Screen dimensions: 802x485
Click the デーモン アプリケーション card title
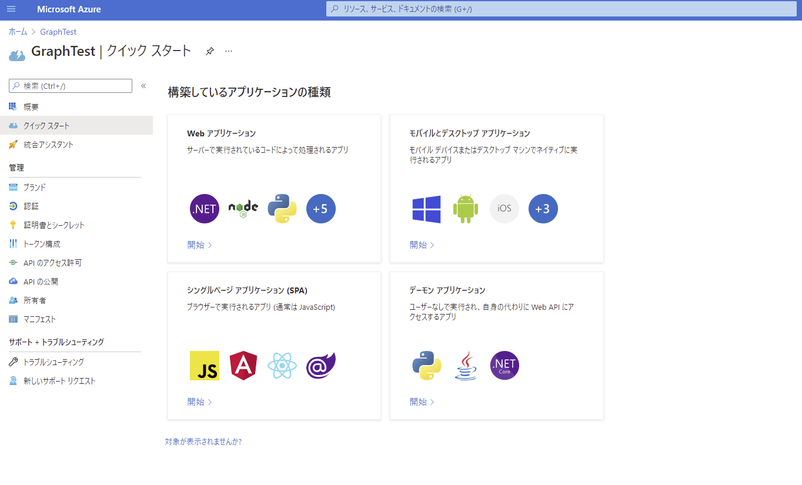coord(447,290)
